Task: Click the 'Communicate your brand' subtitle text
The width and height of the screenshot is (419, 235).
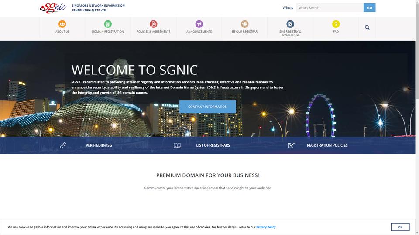Action: point(207,188)
